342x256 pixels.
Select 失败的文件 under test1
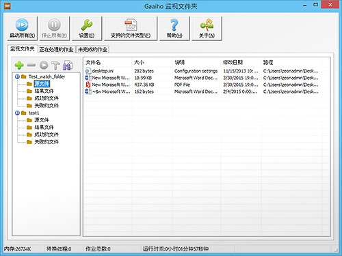pos(47,142)
